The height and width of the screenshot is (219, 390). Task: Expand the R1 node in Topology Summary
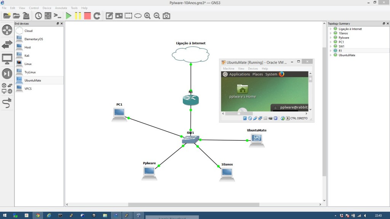[x=331, y=51]
